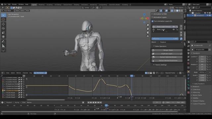Image resolution: width=212 pixels, height=119 pixels.
Task: Select solid viewport shading mode
Action: click(177, 11)
